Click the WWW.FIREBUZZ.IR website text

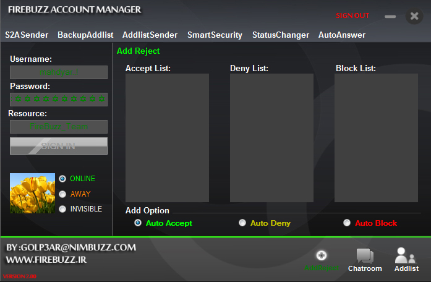(46, 260)
